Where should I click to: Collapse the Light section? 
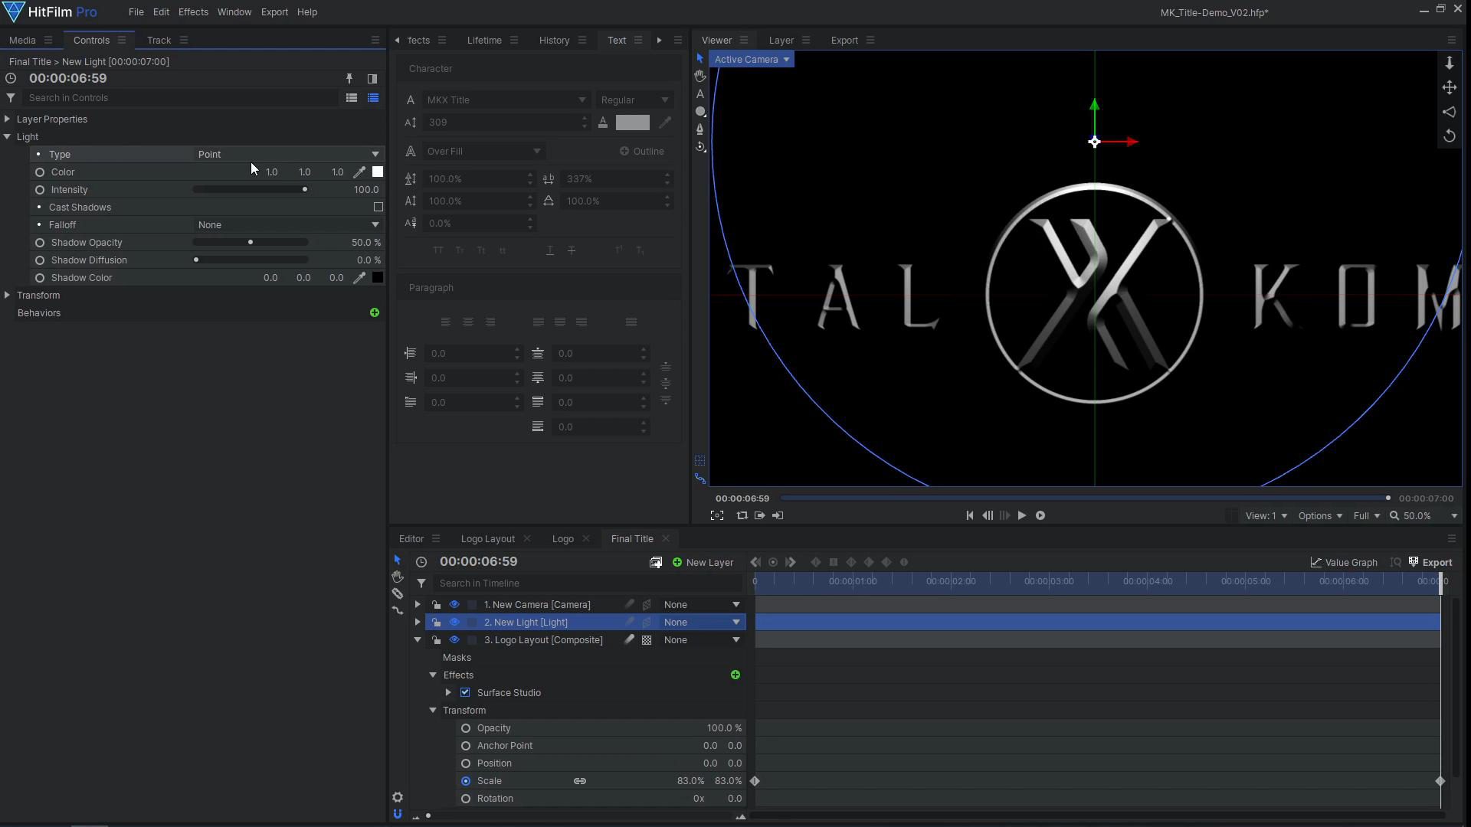[7, 137]
